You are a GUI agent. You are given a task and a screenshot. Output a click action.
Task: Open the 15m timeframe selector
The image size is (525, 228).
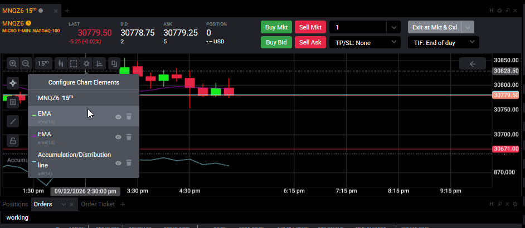tap(43, 63)
